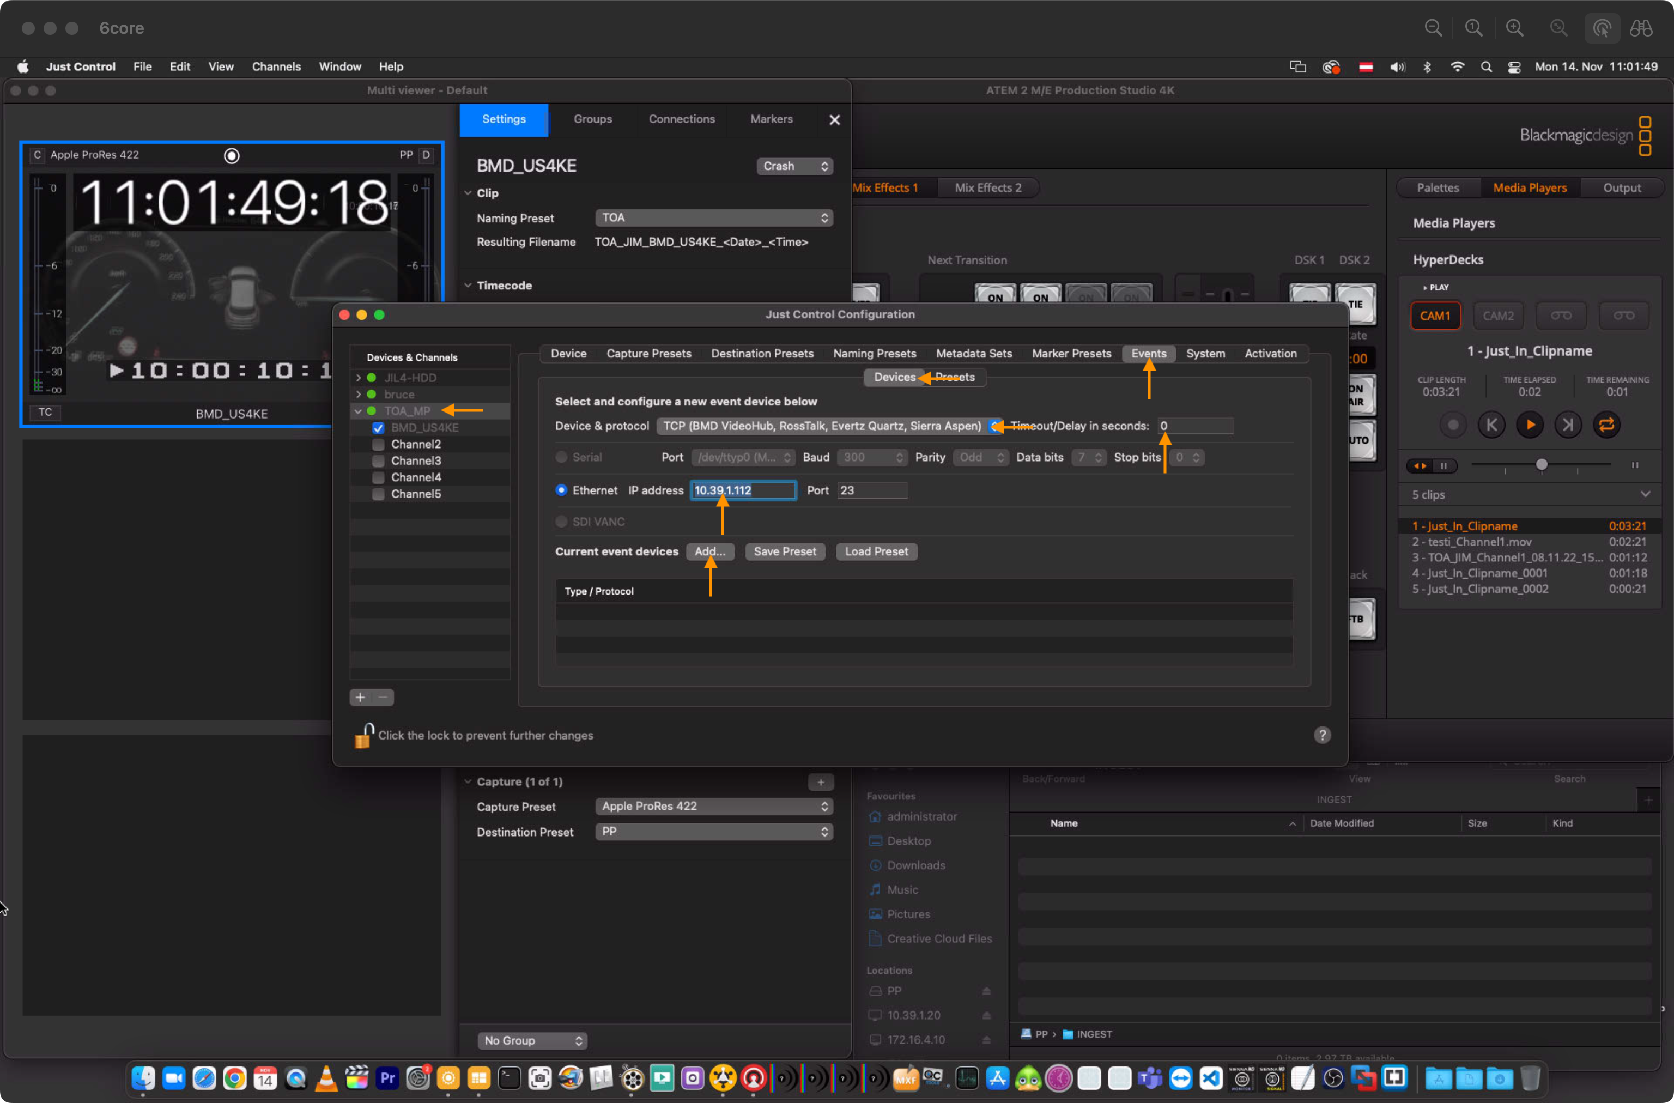Click the minus button under Devices & Channels
The width and height of the screenshot is (1674, 1103).
[383, 697]
